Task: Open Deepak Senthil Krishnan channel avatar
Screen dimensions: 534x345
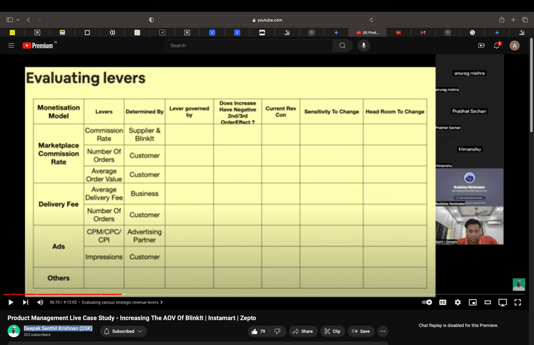Action: pos(14,331)
